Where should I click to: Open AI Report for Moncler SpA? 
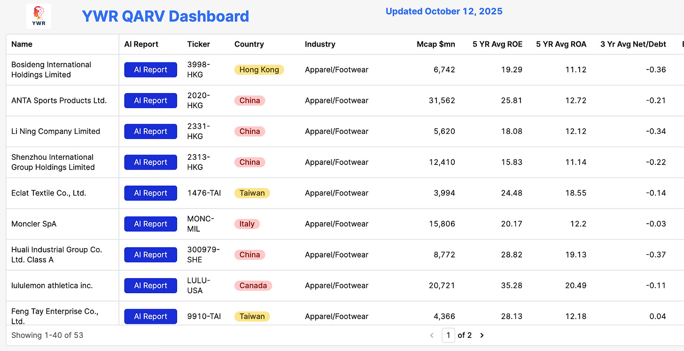coord(150,224)
